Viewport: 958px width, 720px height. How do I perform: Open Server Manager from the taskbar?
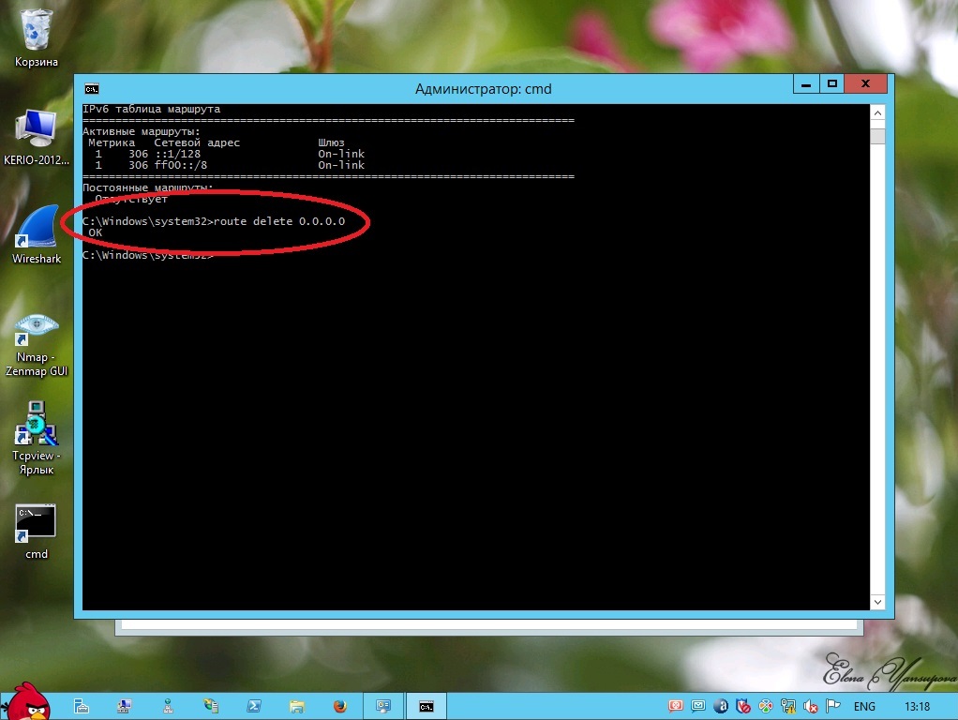pyautogui.click(x=82, y=706)
